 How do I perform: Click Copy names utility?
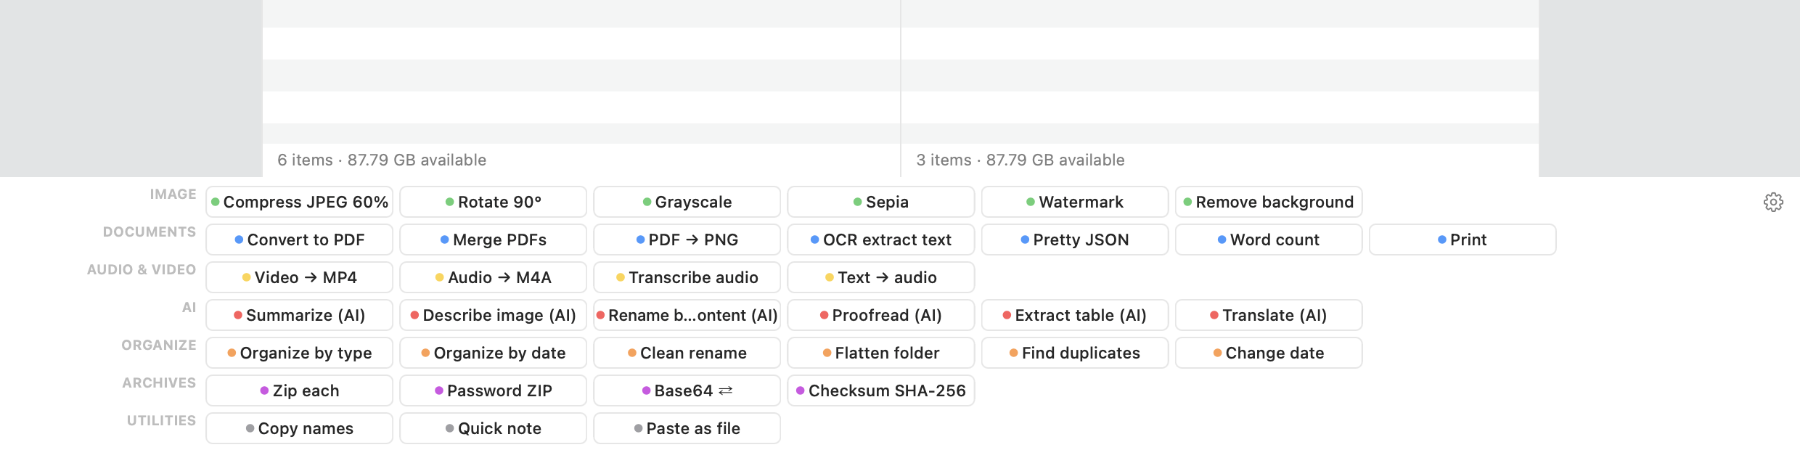[299, 428]
